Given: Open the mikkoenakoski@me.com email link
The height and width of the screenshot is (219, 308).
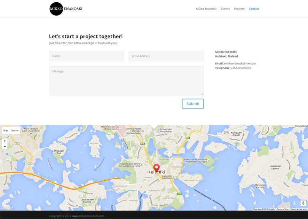Looking at the screenshot, I should (x=240, y=64).
